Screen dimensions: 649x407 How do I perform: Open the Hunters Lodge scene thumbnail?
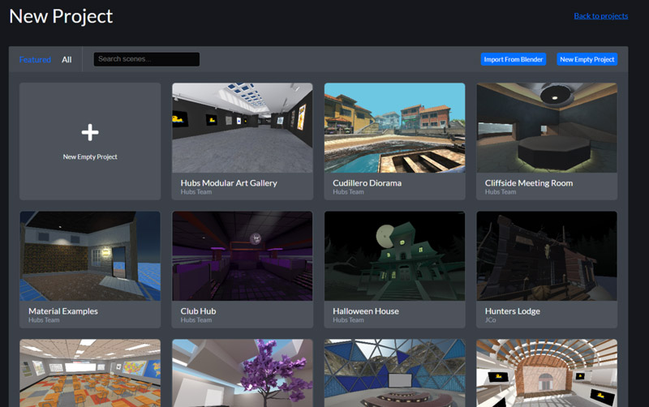pyautogui.click(x=547, y=256)
